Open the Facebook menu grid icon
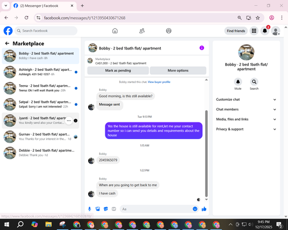The image size is (288, 230). (254, 30)
